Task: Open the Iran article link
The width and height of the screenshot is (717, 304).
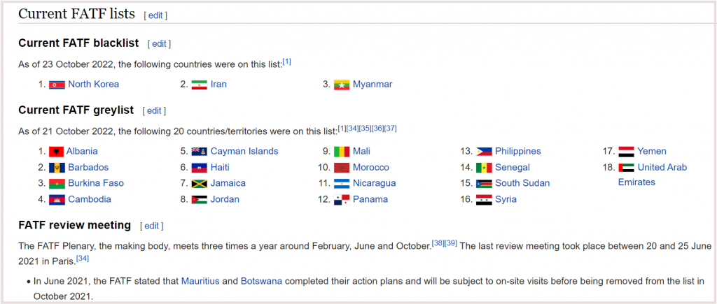Action: point(218,85)
